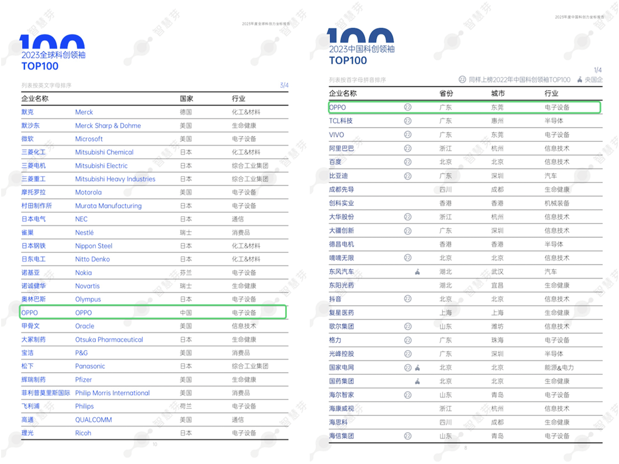Select the 创科实业 entry
The width and height of the screenshot is (619, 464).
pos(341,203)
